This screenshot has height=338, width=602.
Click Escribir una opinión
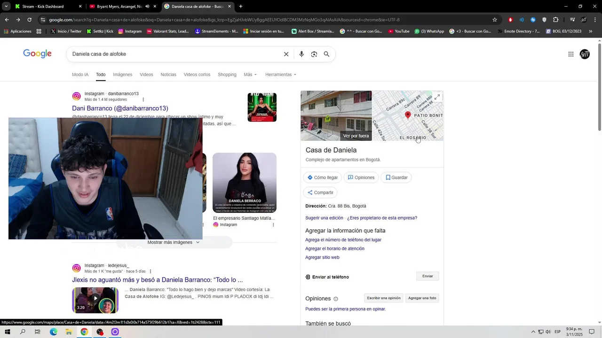(384, 298)
